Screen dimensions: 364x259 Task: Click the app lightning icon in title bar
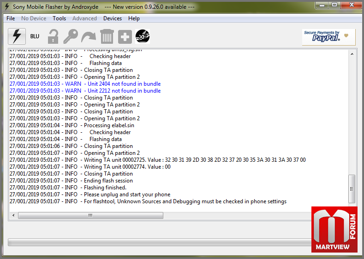[x=7, y=7]
